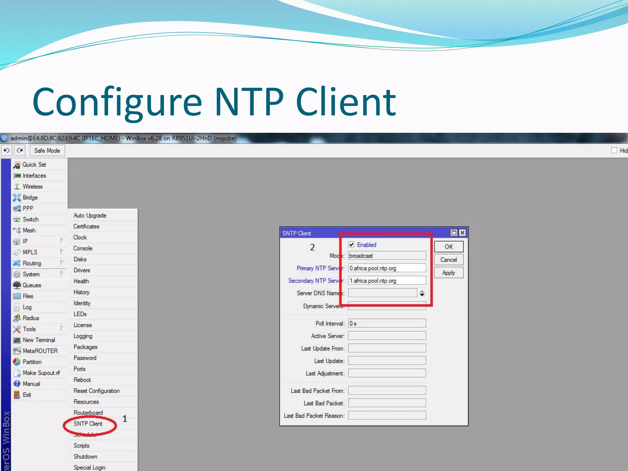Expand the Tools submenu arrow
Image resolution: width=628 pixels, height=471 pixels.
tap(62, 328)
